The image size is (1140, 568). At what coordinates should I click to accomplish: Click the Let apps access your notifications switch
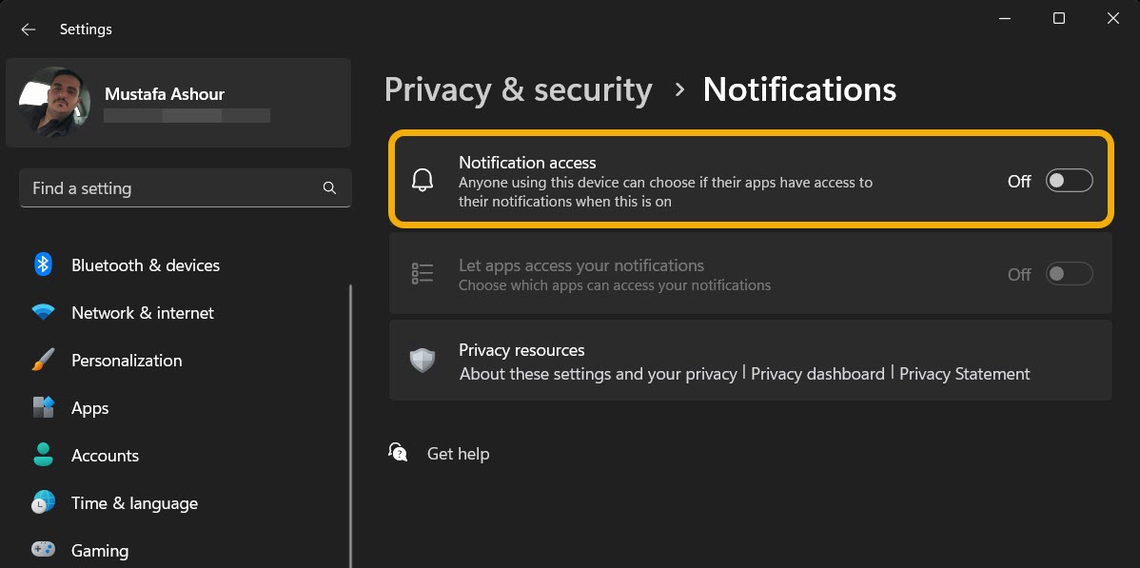coord(1069,273)
